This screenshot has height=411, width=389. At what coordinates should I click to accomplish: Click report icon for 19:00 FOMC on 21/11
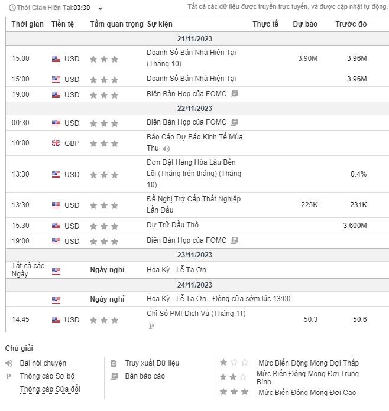click(234, 94)
